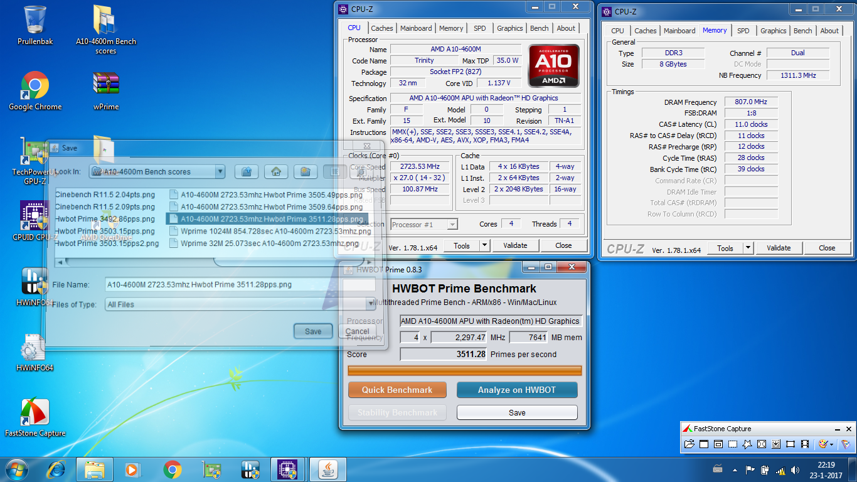This screenshot has height=482, width=857.
Task: Open Action Center flag icon in tray
Action: [750, 469]
